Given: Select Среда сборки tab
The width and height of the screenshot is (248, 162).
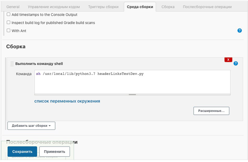Looking at the screenshot, I should [140, 7].
